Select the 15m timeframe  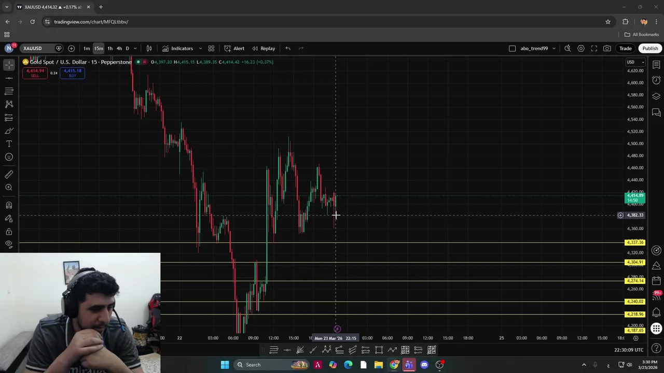[99, 48]
